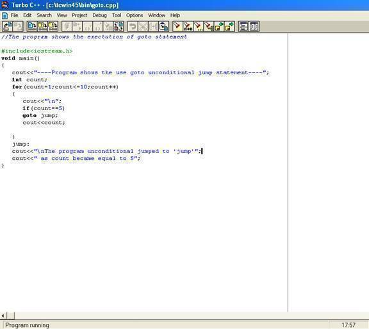Open the Project menu

(x=79, y=15)
